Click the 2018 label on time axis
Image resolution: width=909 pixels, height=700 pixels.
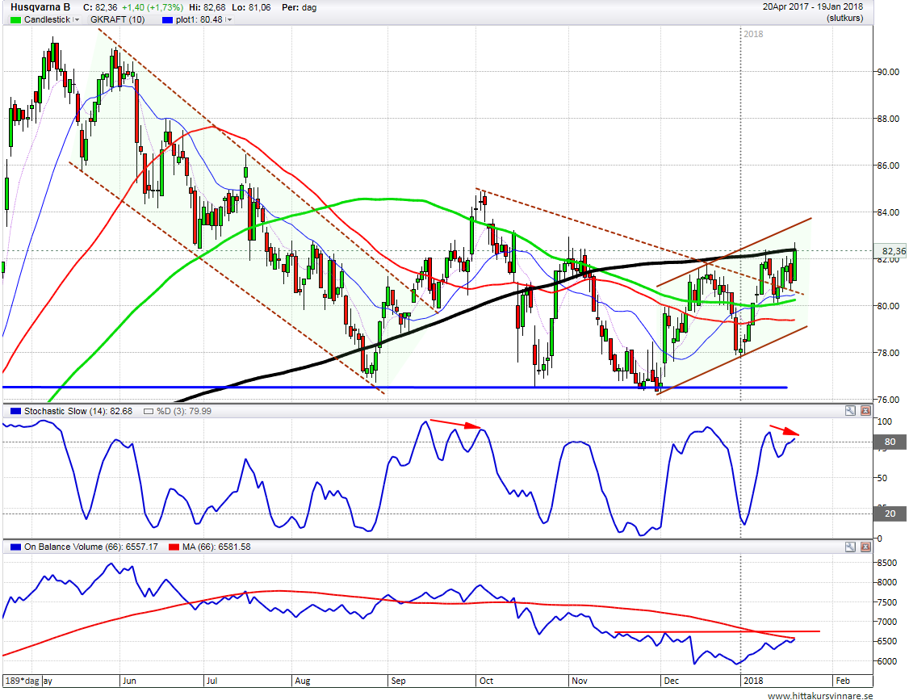click(754, 681)
